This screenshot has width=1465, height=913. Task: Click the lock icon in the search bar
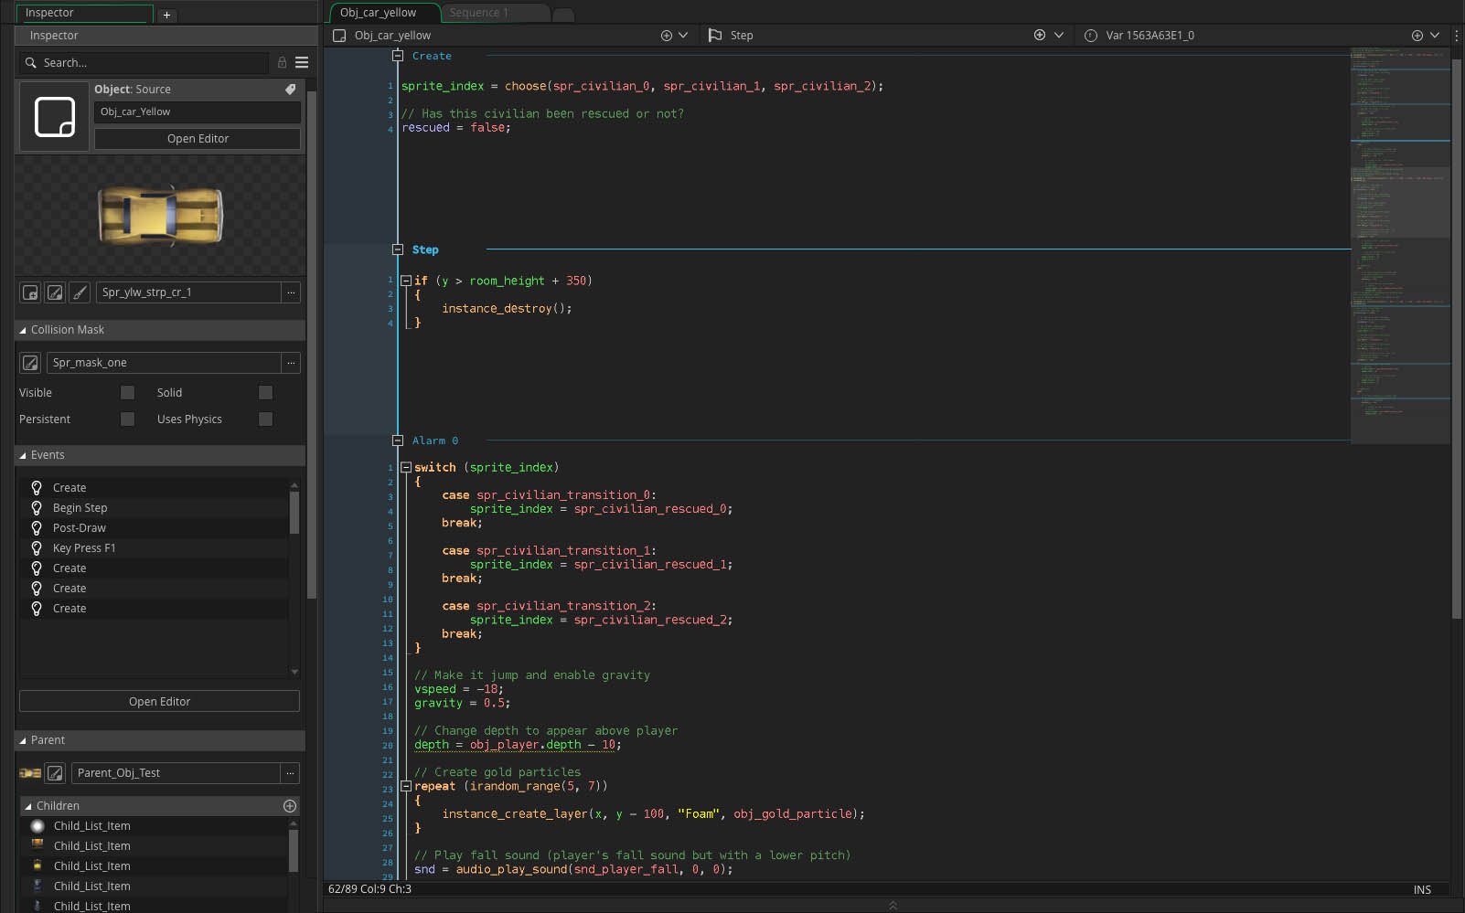click(282, 62)
